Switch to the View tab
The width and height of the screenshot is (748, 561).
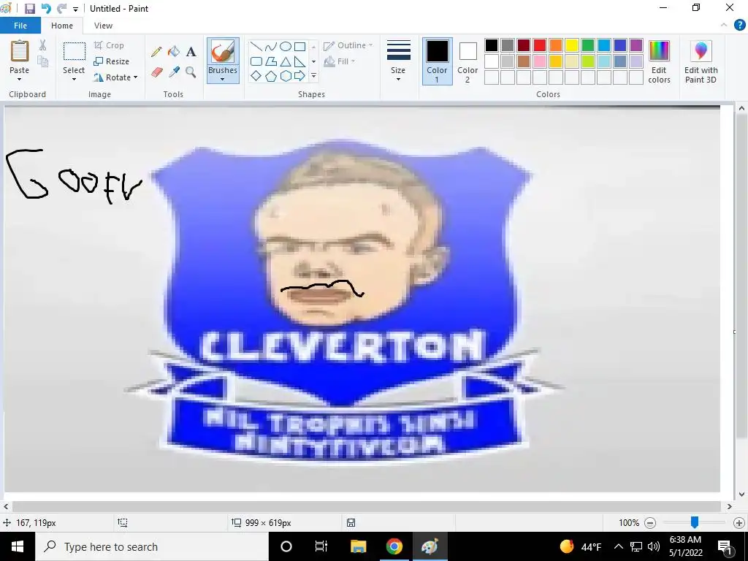click(x=103, y=26)
